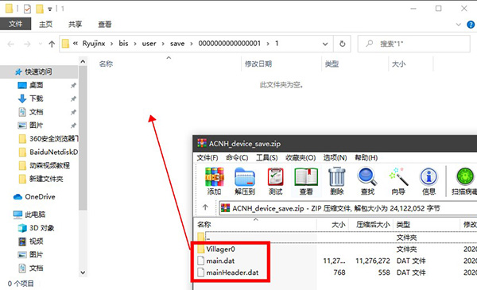
Task: Open the 工具(S) menu in WinRAR
Action: [x=267, y=158]
